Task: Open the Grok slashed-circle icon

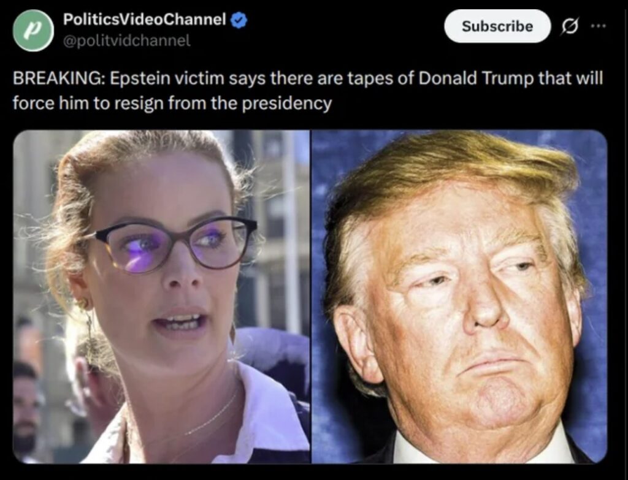Action: coord(569,27)
